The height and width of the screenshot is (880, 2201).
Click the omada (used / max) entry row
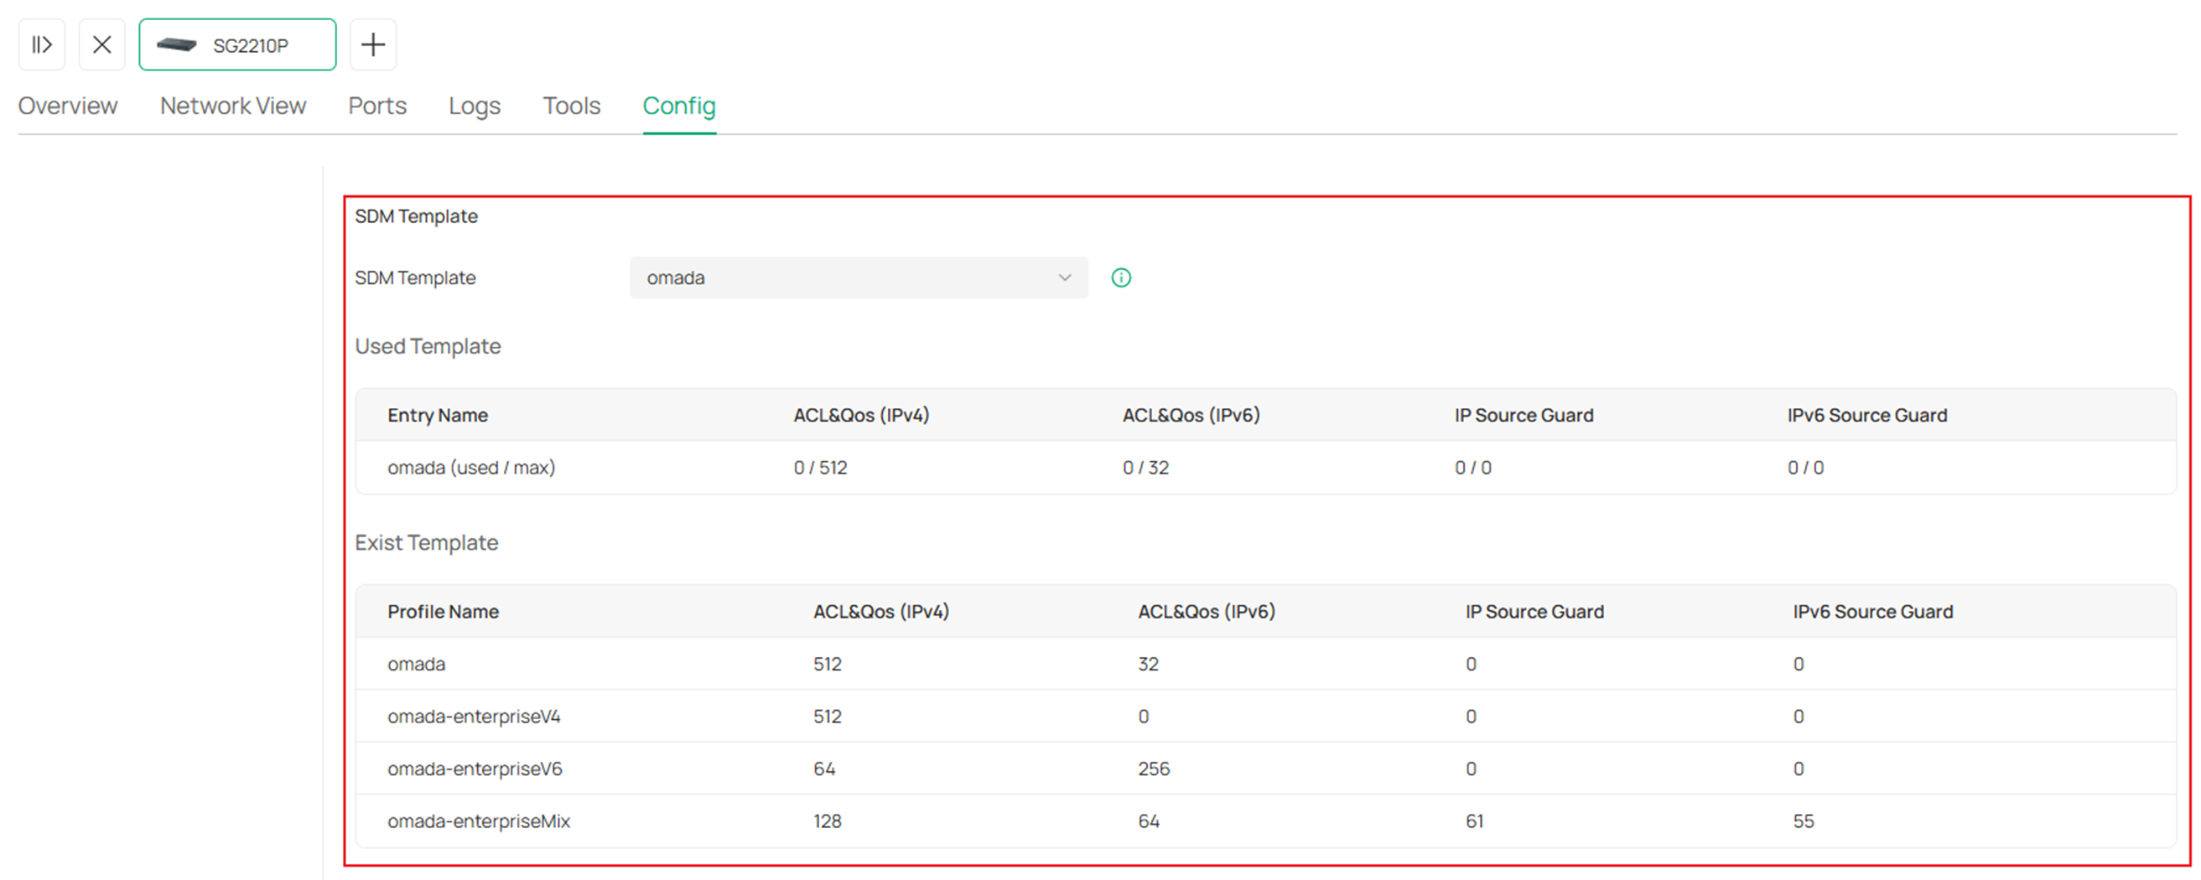pos(470,468)
